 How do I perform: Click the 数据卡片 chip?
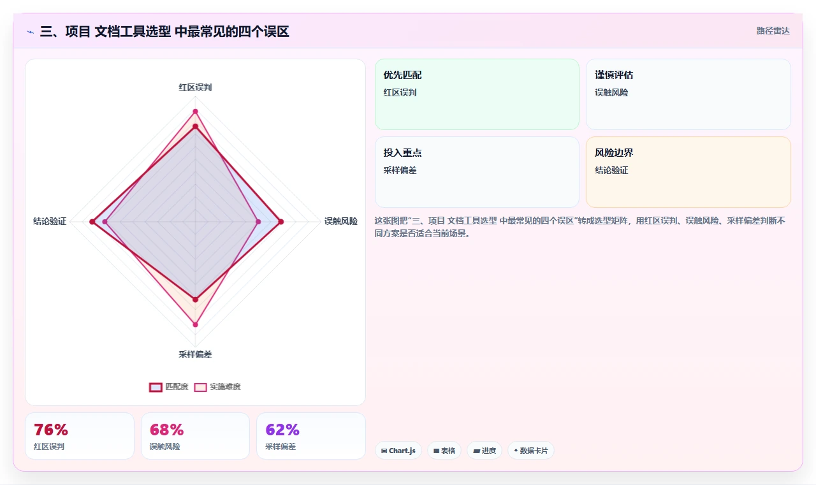pos(531,451)
